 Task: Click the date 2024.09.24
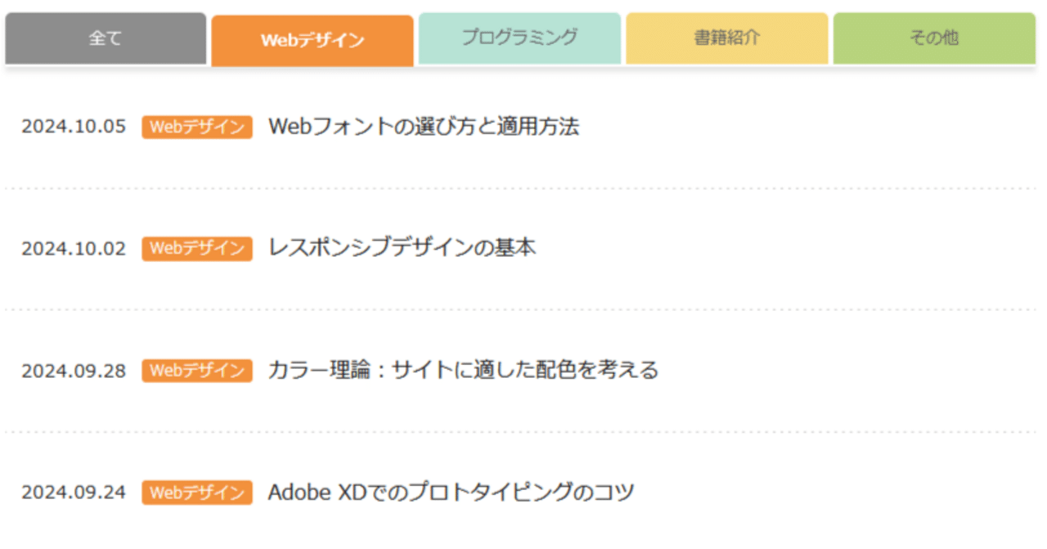point(74,492)
